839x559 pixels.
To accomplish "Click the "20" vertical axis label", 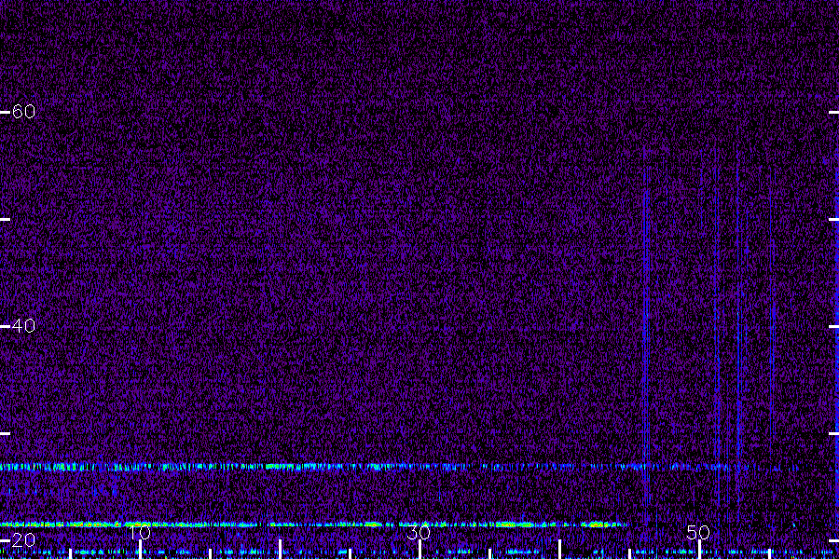I will pyautogui.click(x=23, y=539).
